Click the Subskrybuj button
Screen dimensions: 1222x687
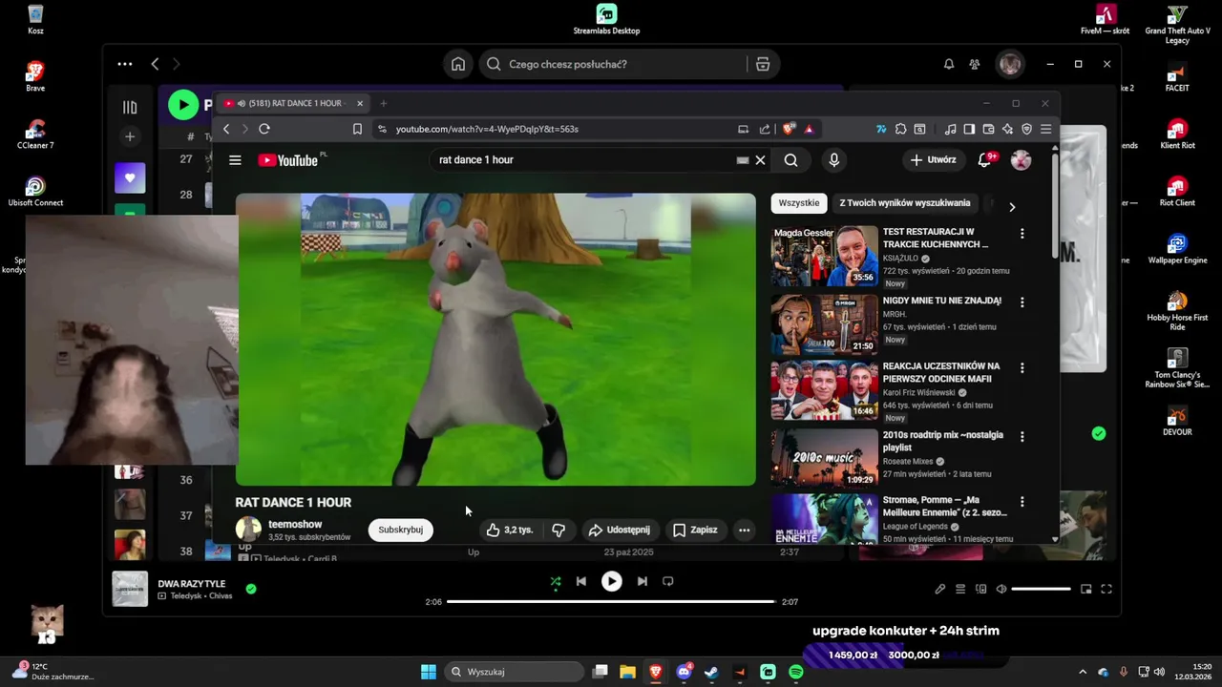400,530
